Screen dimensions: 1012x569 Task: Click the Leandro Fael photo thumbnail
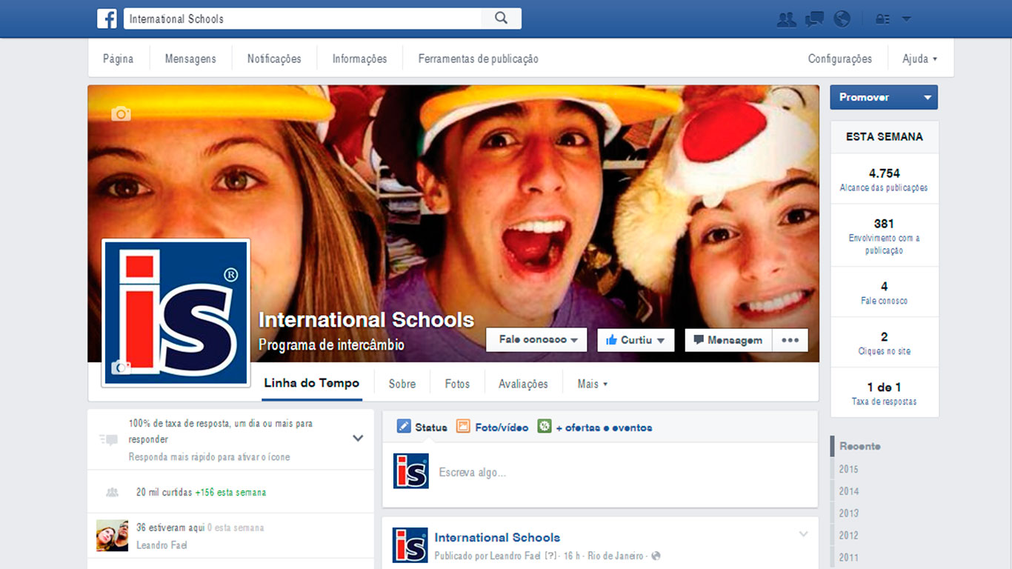(112, 536)
